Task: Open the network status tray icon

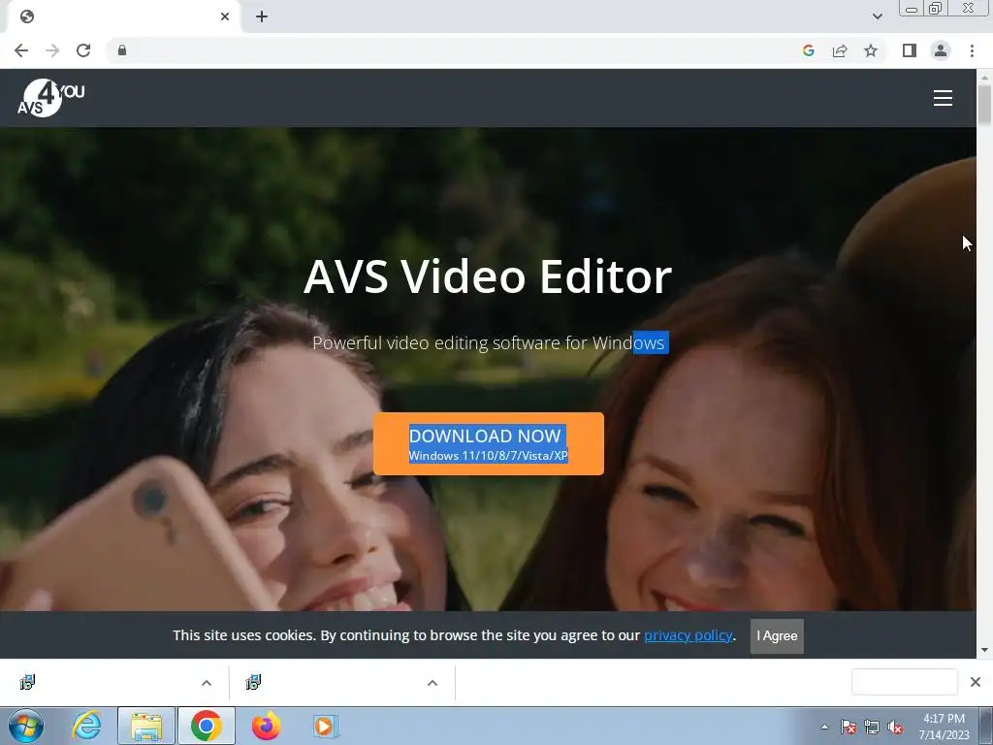Action: tap(872, 727)
